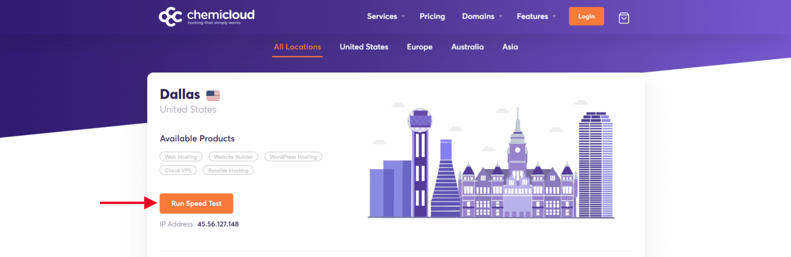791x257 pixels.
Task: Expand the Features dropdown menu
Action: point(536,16)
